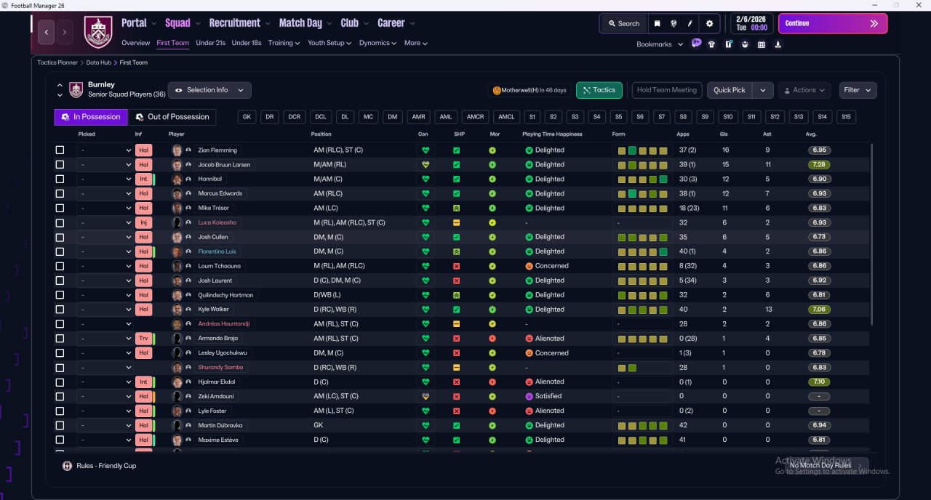Tick the checkbox for Zion Flemming
Viewport: 931px width, 500px height.
pyautogui.click(x=60, y=150)
